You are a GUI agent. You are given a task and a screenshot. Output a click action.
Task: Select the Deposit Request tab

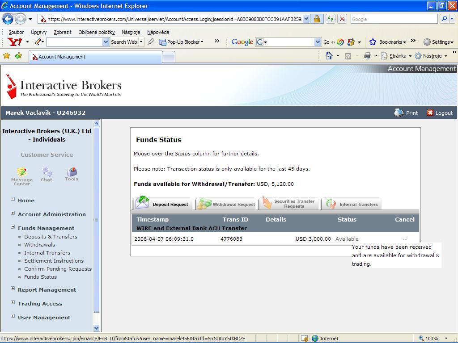[163, 203]
